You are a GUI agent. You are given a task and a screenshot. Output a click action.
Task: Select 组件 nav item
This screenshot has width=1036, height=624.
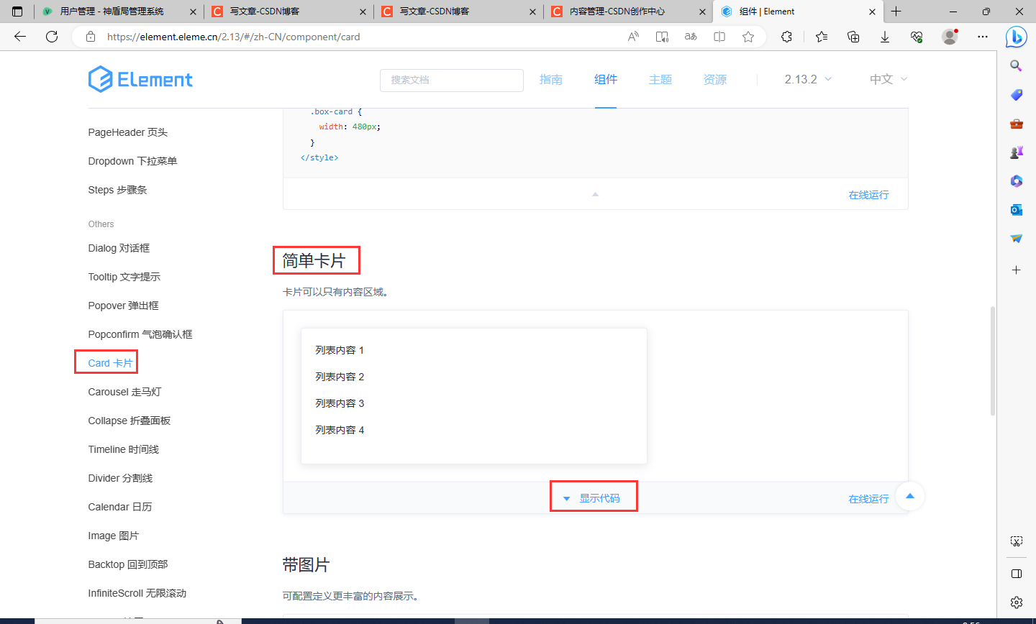606,79
